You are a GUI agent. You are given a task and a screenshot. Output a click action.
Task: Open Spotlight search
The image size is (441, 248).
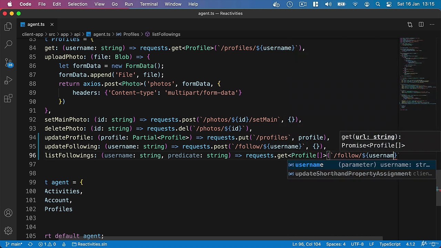pos(378,4)
